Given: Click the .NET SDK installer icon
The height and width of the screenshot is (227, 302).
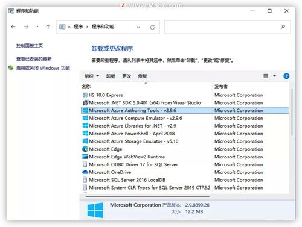Looking at the screenshot, I should [85, 102].
